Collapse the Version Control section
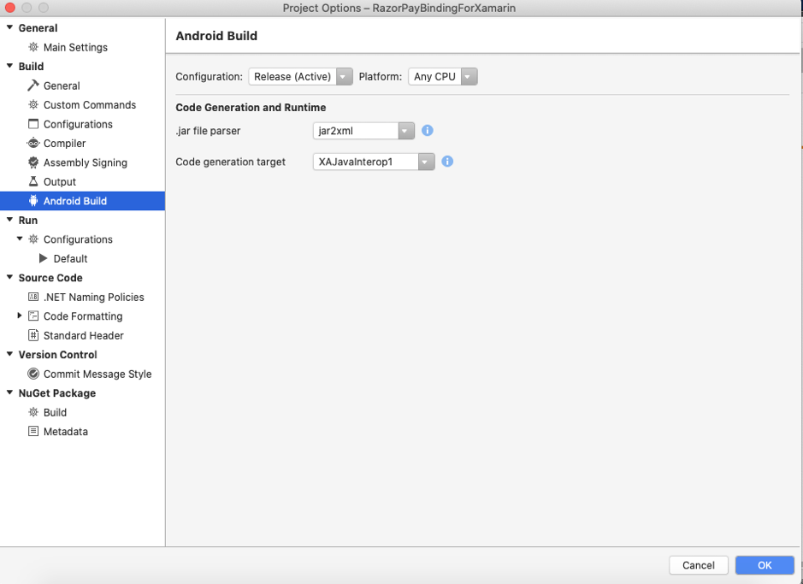The height and width of the screenshot is (584, 803). click(x=9, y=354)
